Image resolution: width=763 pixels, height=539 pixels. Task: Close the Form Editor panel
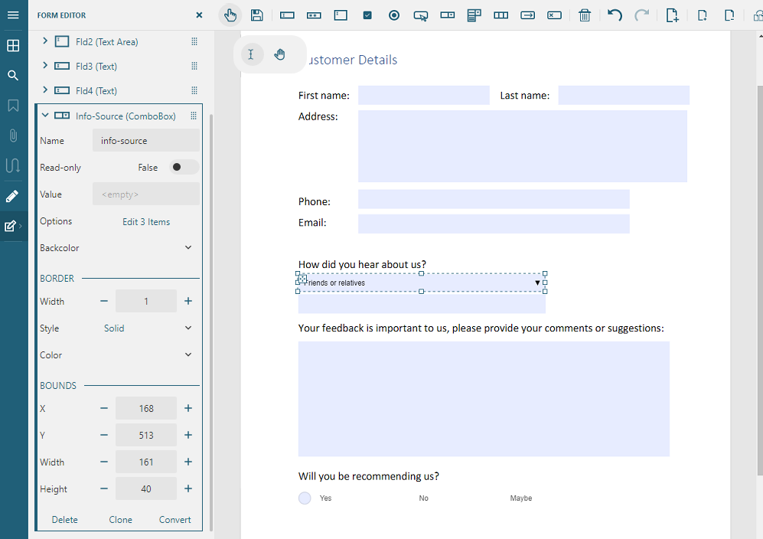point(199,15)
